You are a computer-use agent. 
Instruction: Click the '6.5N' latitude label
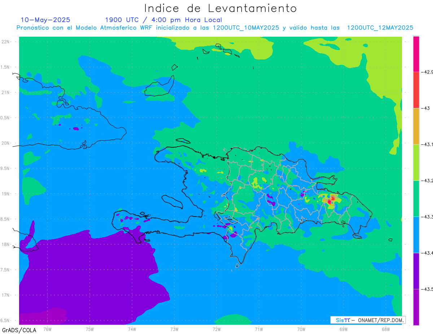5,320
